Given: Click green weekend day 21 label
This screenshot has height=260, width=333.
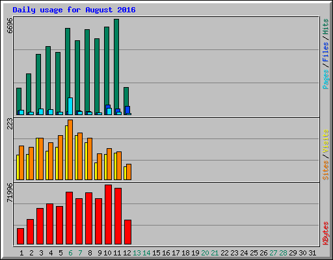Looking at the screenshot, I should point(215,253).
